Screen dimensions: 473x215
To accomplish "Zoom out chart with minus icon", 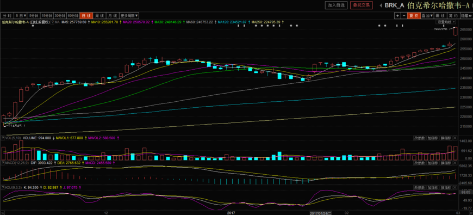I will [404, 16].
